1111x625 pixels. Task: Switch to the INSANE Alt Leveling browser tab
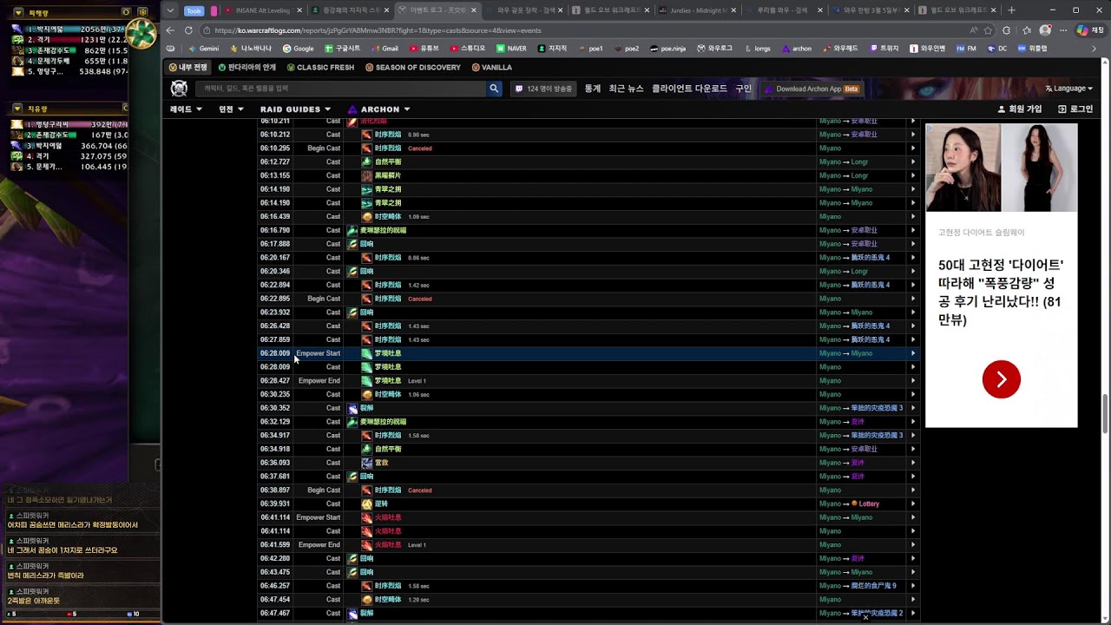point(263,10)
